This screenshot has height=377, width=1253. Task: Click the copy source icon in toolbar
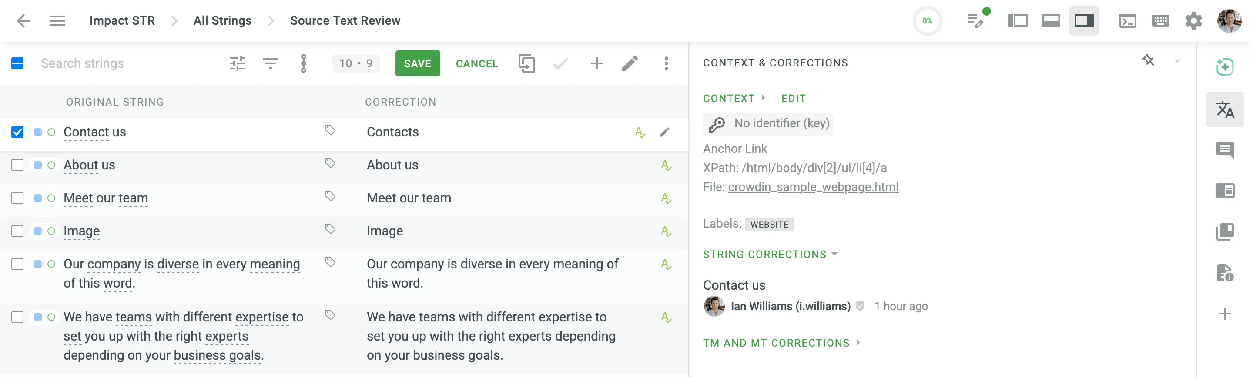(526, 64)
